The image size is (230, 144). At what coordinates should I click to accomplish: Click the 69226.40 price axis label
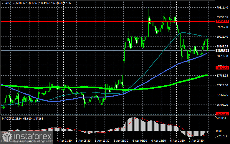pos(222,37)
